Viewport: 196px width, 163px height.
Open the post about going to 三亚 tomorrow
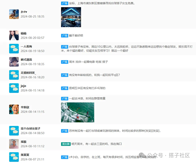(97, 144)
